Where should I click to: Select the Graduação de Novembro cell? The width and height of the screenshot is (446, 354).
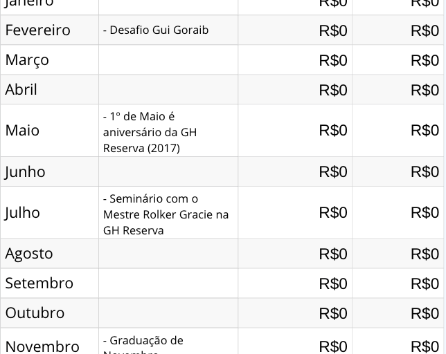click(143, 341)
